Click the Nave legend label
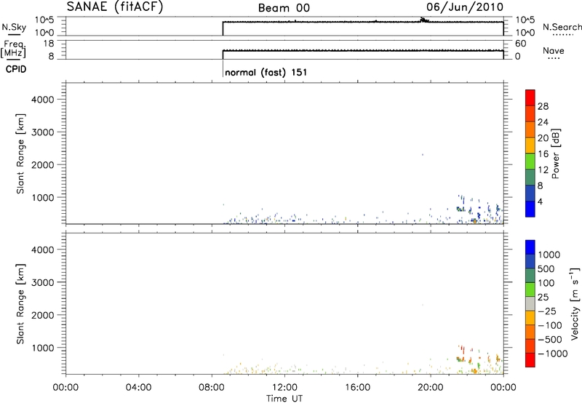Viewport: 582px width, 403px height. [553, 50]
